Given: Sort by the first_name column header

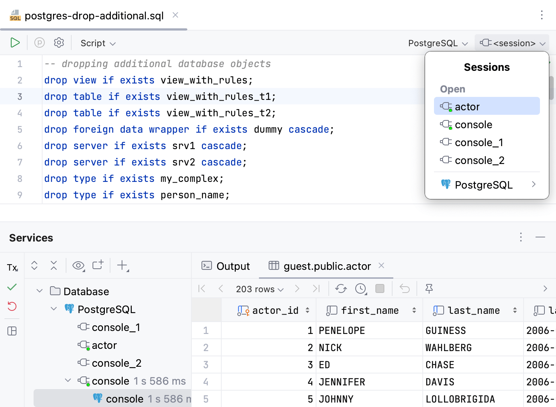Looking at the screenshot, I should point(369,310).
